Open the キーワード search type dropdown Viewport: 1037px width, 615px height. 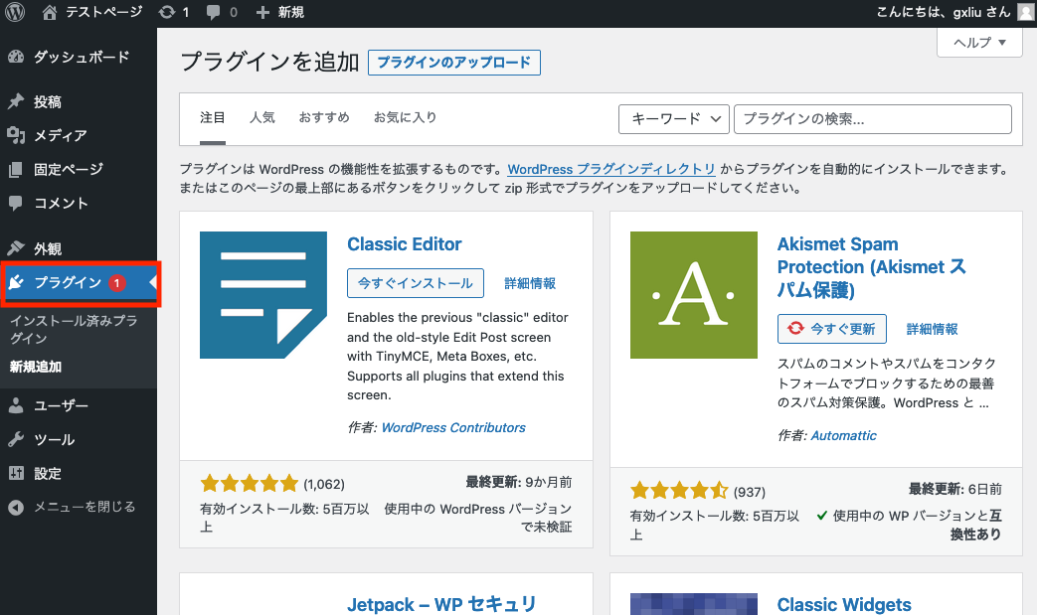point(674,119)
